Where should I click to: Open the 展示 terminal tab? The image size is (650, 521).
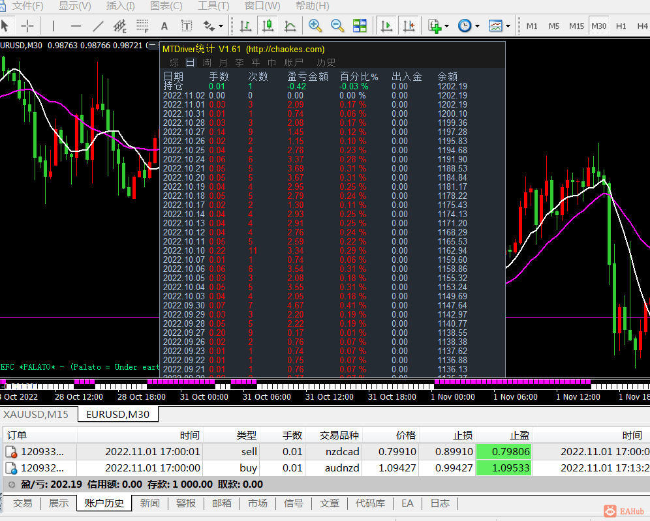[x=59, y=503]
